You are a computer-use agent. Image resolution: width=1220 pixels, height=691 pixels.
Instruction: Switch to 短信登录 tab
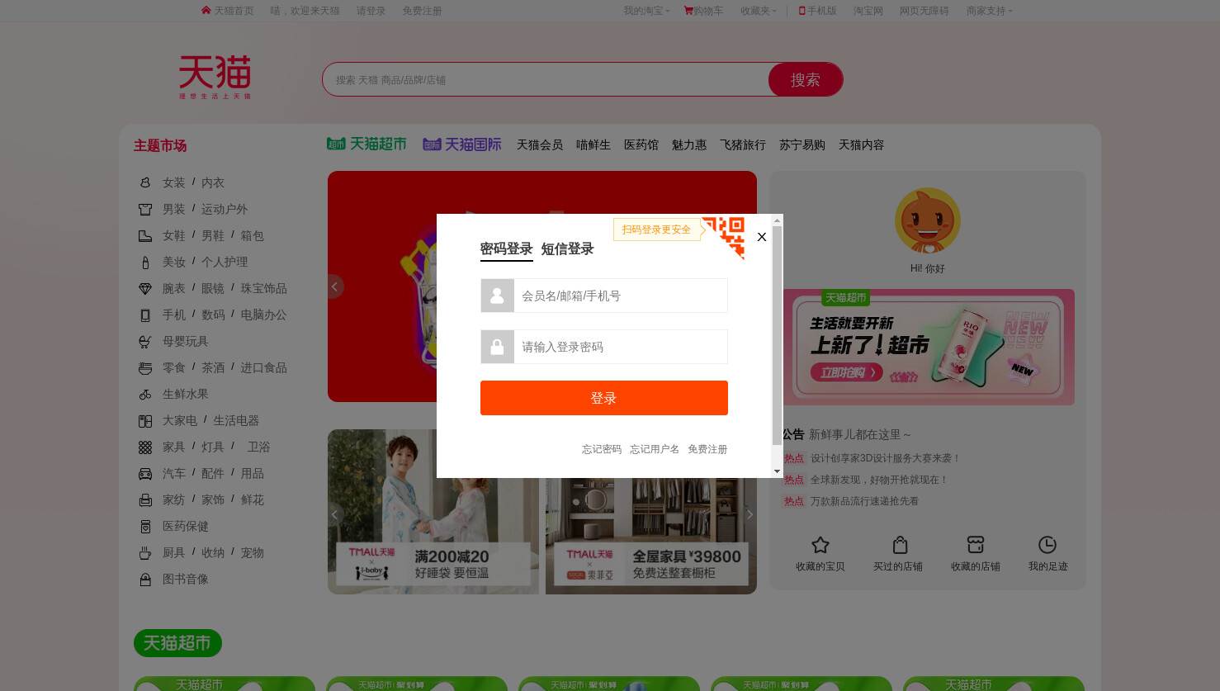pos(568,248)
